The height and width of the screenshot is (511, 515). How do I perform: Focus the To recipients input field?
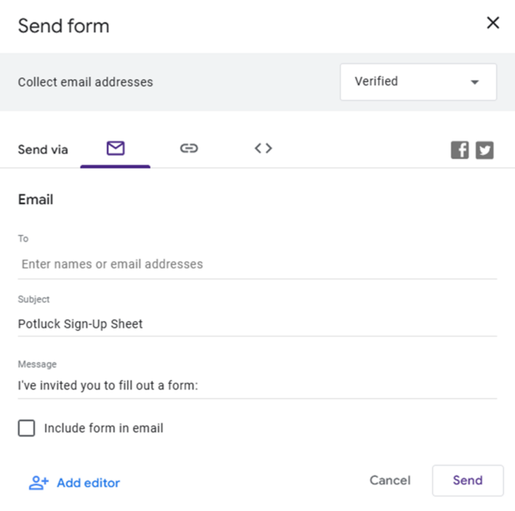coord(257,264)
